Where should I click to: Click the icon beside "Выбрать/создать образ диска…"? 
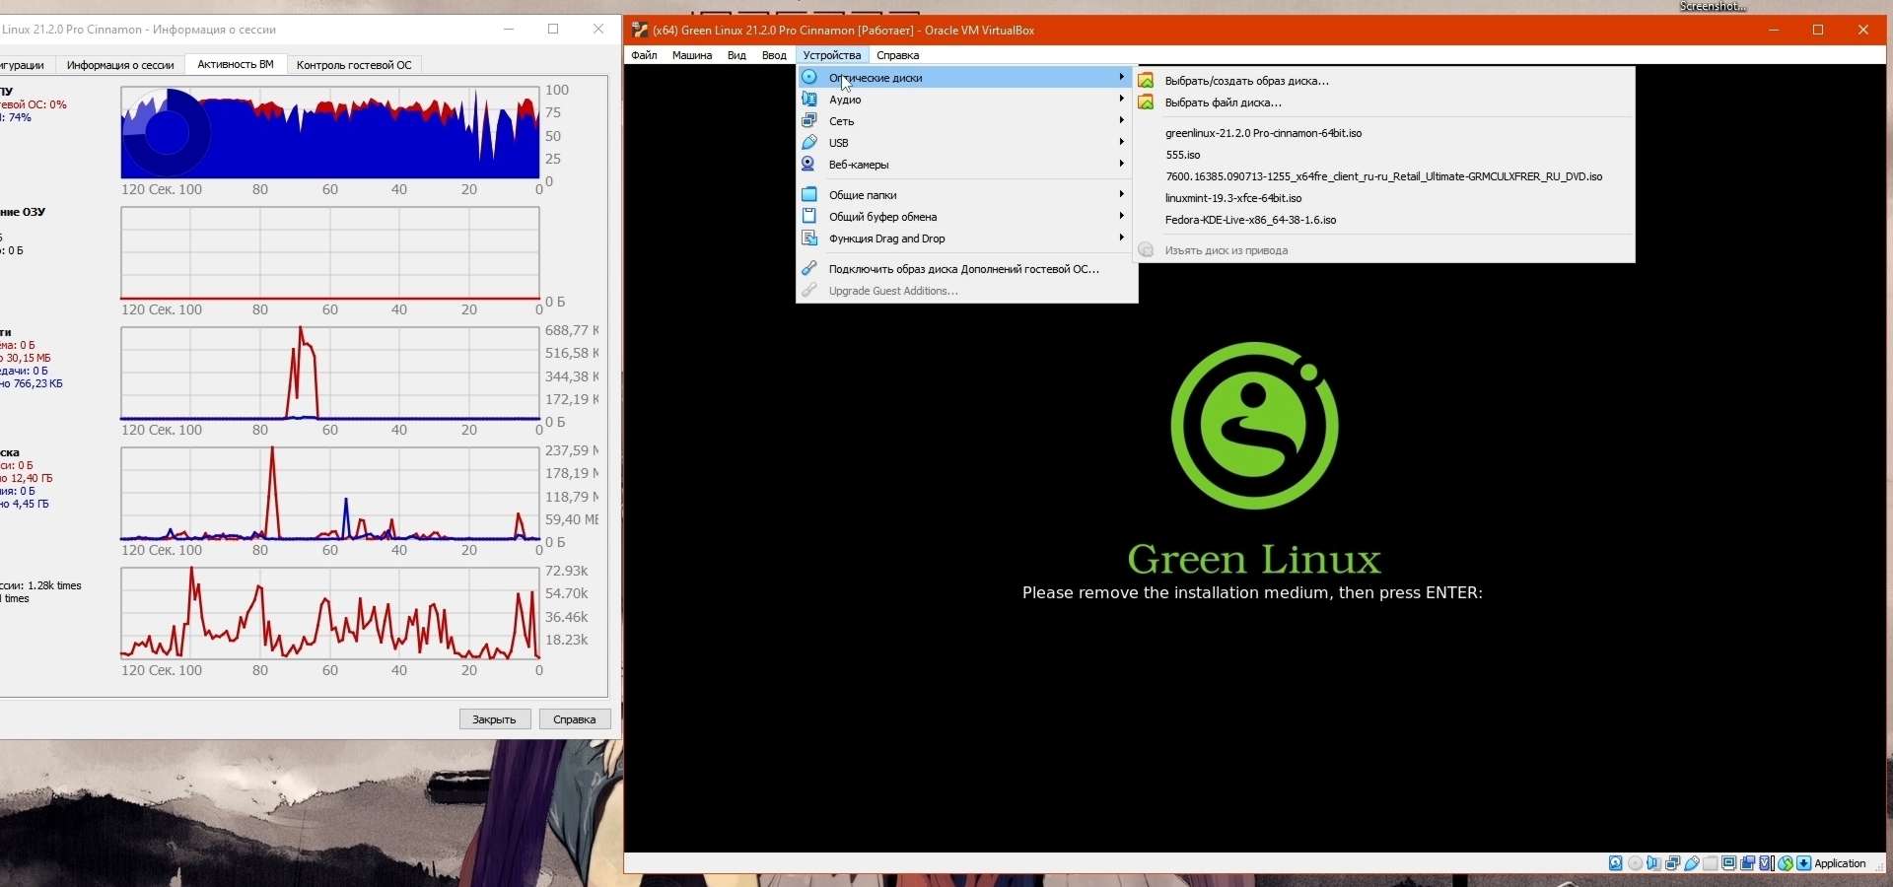tap(1146, 80)
